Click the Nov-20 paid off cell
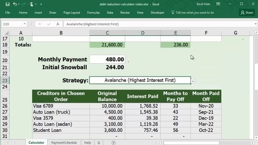The width and height of the screenshot is (258, 145). coord(206,106)
